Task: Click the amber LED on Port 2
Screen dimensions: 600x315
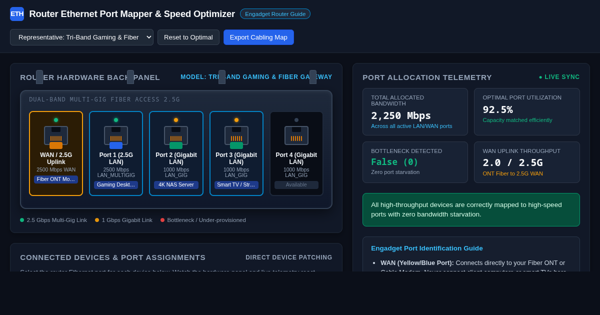Action: [176, 120]
